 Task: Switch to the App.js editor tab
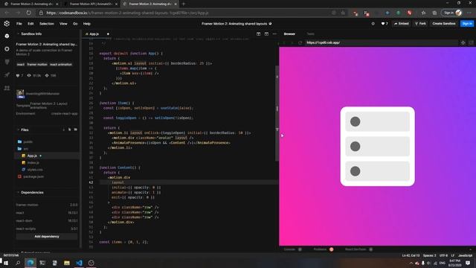(94, 34)
